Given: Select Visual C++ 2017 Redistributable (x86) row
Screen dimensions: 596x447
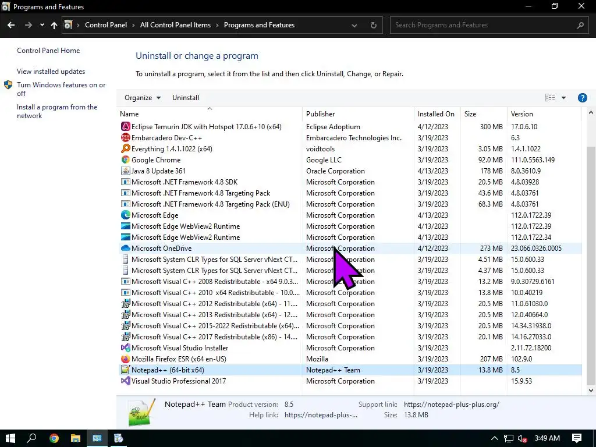Looking at the screenshot, I should (349, 337).
